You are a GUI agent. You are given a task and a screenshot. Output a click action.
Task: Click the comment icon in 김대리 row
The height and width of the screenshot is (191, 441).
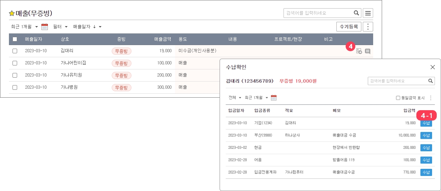click(x=367, y=51)
